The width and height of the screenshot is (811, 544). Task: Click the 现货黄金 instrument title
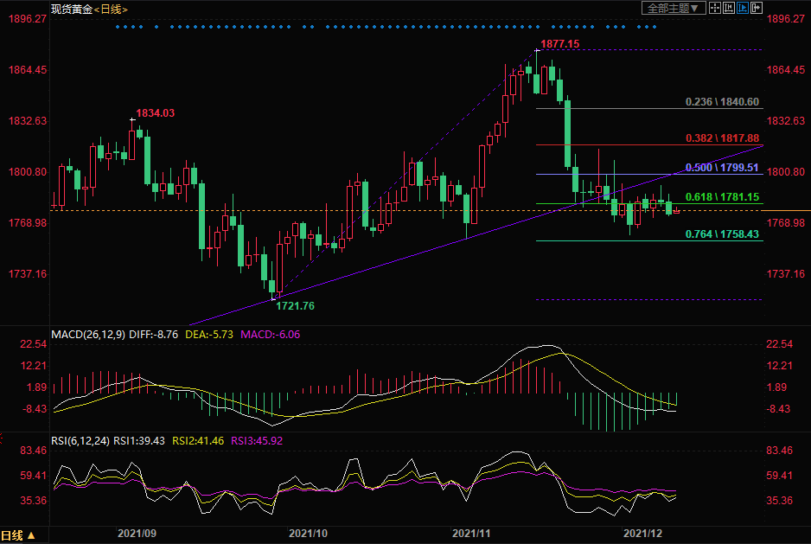coord(71,9)
